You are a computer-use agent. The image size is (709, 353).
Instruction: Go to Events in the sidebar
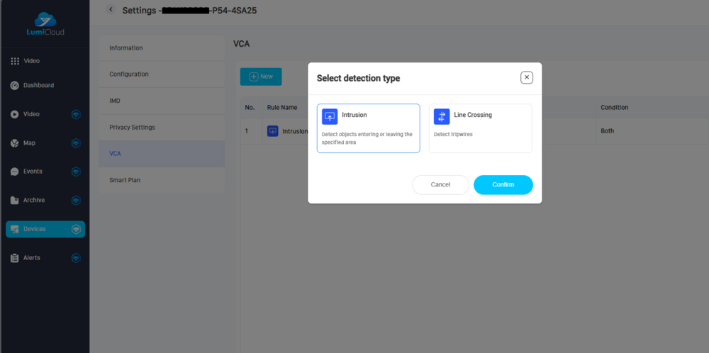33,172
